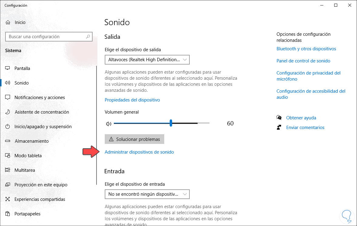Image resolution: width=357 pixels, height=226 pixels.
Task: Open the input device dropdown
Action: (x=147, y=194)
